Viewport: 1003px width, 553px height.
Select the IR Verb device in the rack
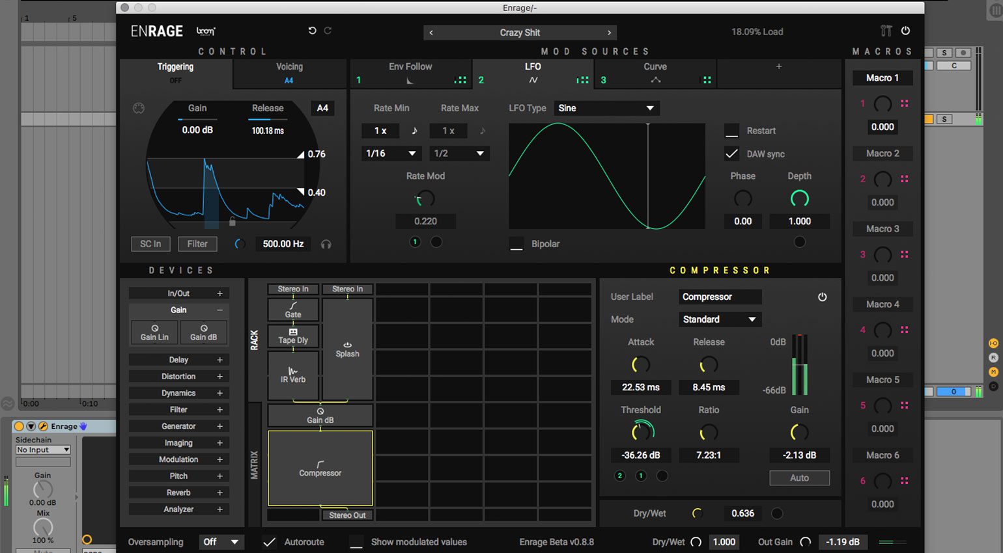pyautogui.click(x=293, y=375)
